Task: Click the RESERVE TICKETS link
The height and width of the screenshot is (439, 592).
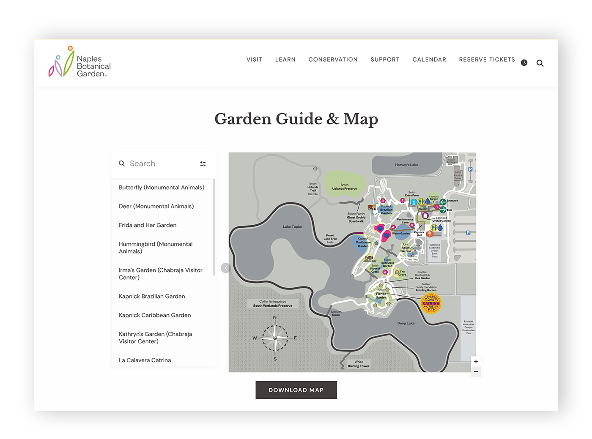Action: click(x=487, y=60)
